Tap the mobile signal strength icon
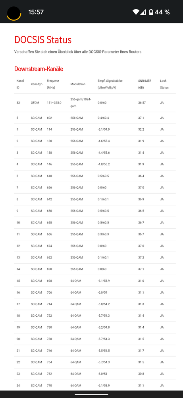The width and height of the screenshot is (183, 398). (x=143, y=12)
